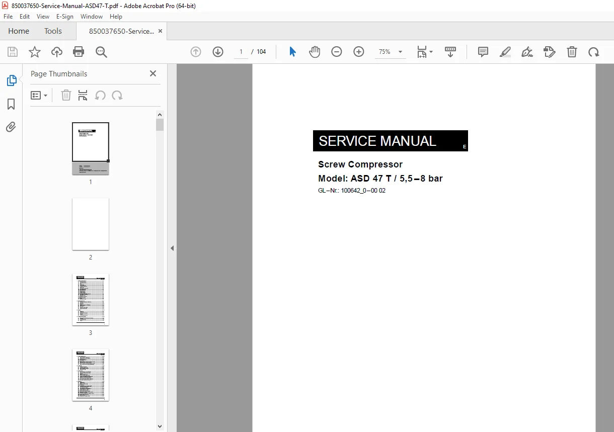Select page 1 thumbnail
Viewport: 614px width, 432px height.
[x=91, y=149]
